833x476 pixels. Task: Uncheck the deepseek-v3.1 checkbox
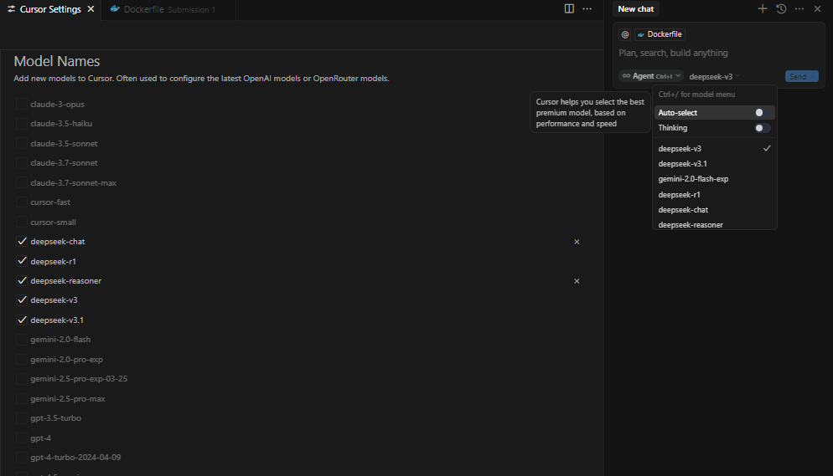click(21, 320)
